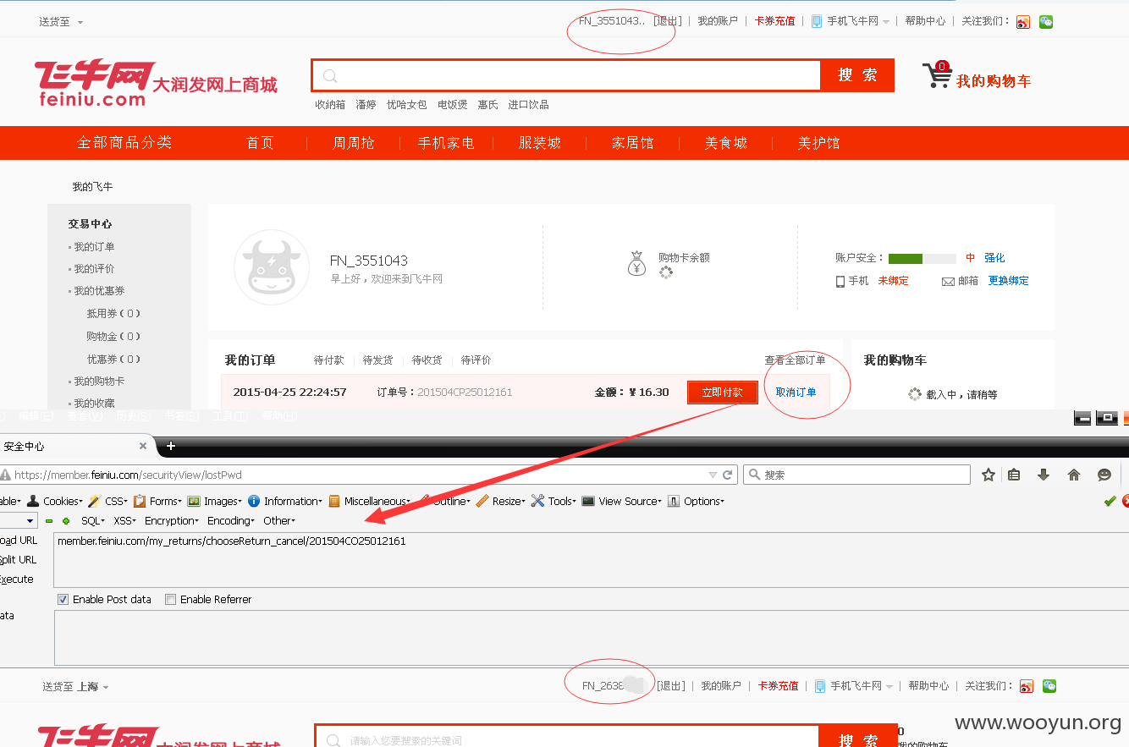This screenshot has height=747, width=1129.
Task: Select the 手机家电 navigation tab
Action: pyautogui.click(x=446, y=143)
